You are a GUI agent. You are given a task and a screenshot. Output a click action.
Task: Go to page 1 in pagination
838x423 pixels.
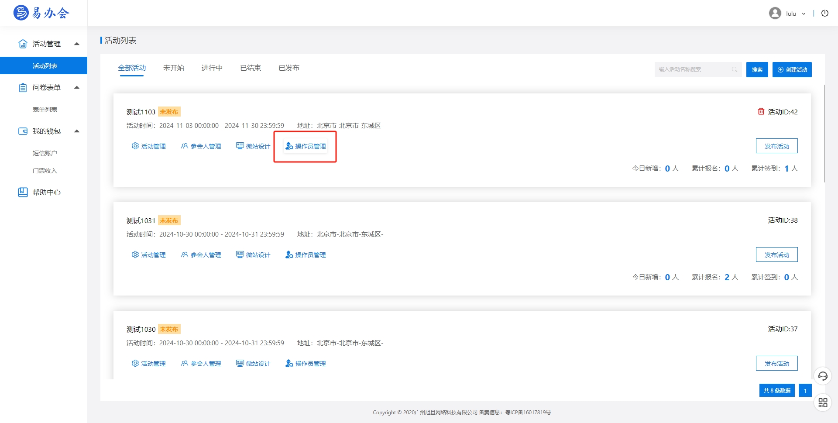point(805,390)
